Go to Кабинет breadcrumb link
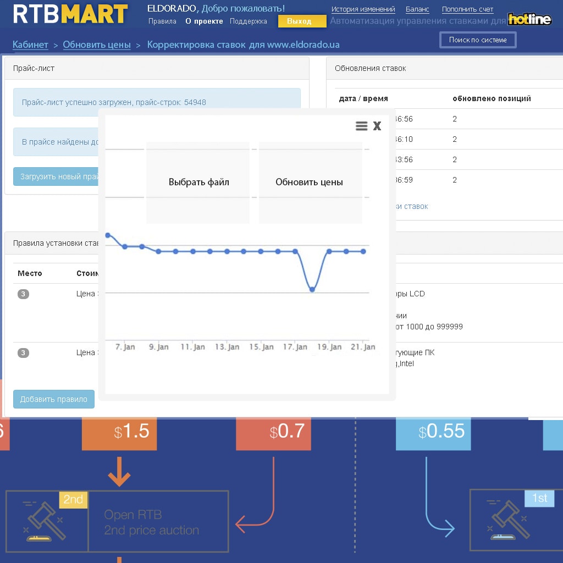 point(30,45)
